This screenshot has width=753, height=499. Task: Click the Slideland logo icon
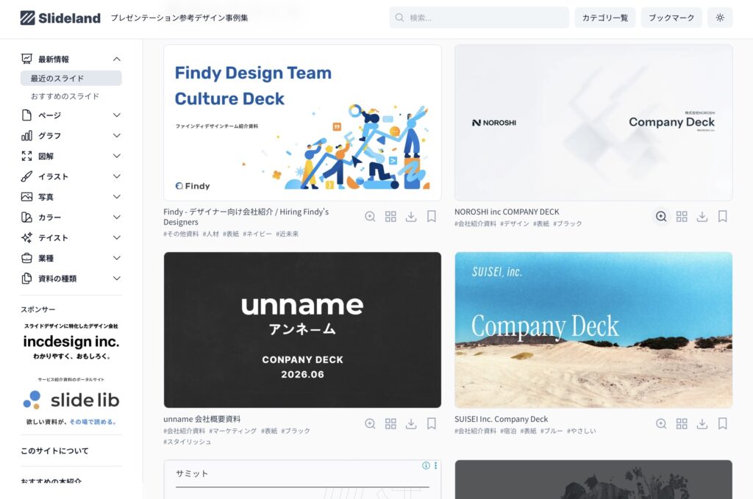27,18
